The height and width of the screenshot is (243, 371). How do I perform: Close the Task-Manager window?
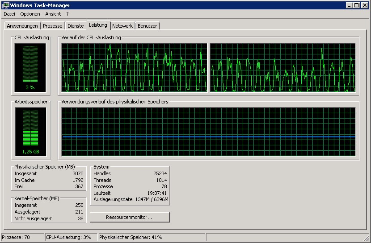365,5
